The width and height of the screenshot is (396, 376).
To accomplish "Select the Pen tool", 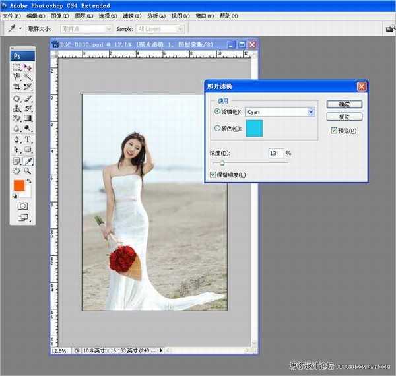I will [x=17, y=140].
